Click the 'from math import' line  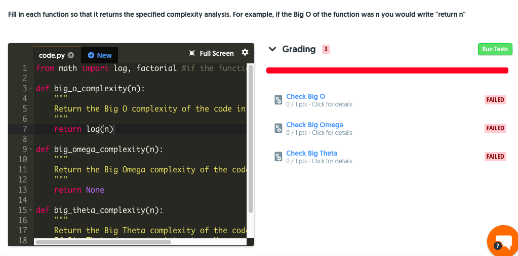click(x=141, y=68)
